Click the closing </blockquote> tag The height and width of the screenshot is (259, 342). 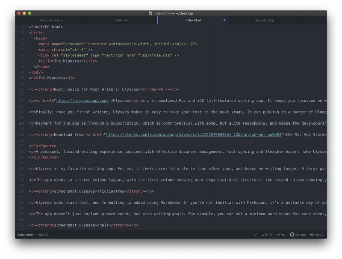(x=44, y=158)
